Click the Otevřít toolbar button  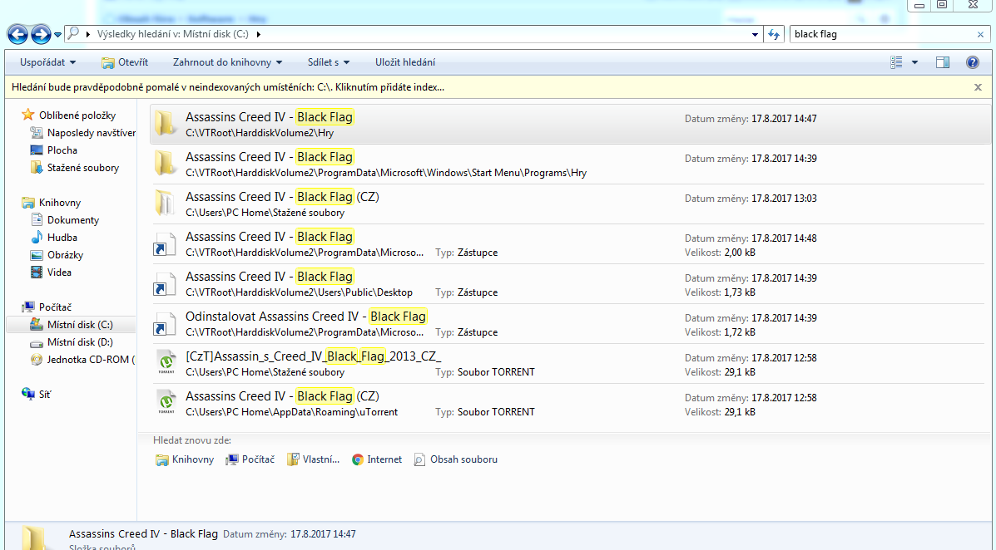pos(125,62)
